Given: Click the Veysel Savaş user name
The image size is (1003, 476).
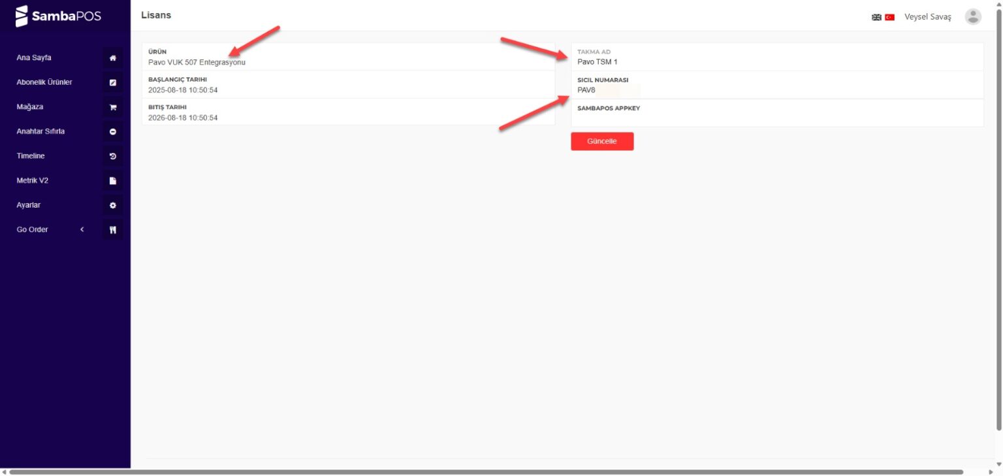Looking at the screenshot, I should [927, 16].
